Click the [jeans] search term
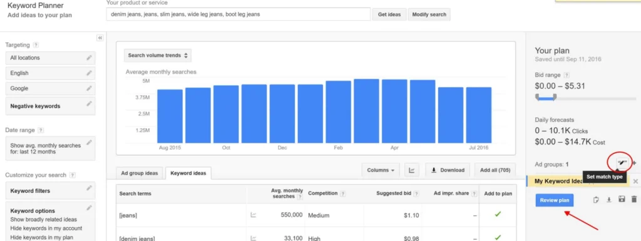Viewport: 641px width, 241px height. click(x=128, y=215)
